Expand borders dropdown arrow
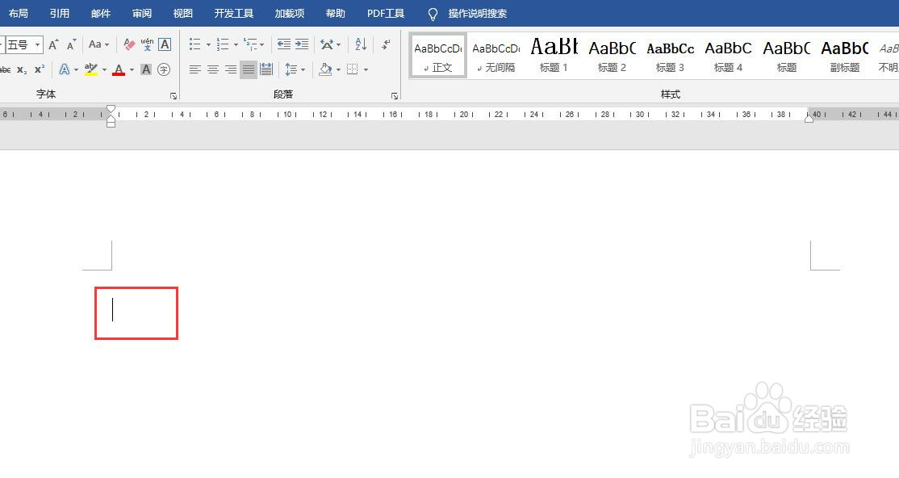Viewport: 899px width, 478px height. 366,69
